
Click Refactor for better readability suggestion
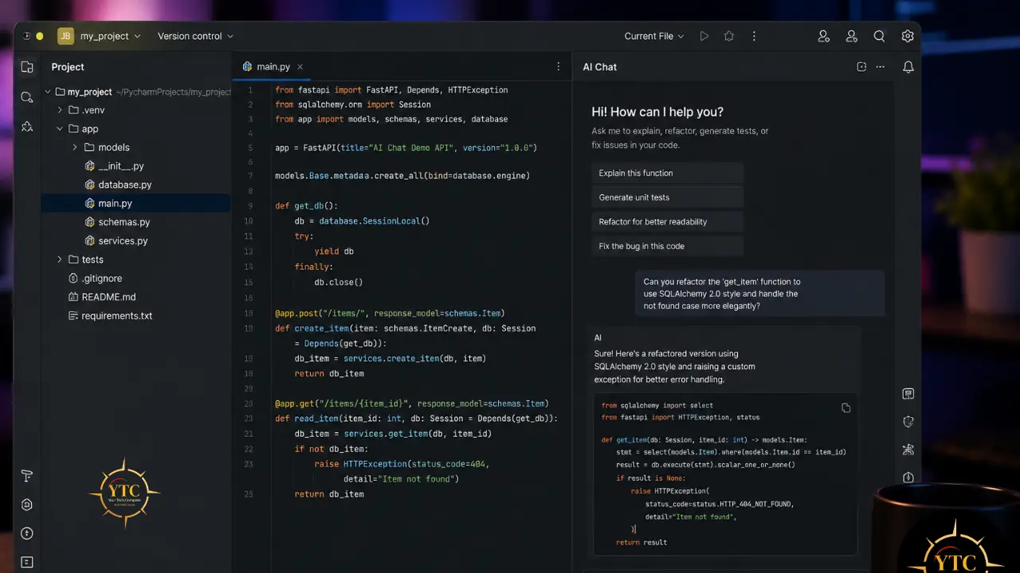[668, 222]
